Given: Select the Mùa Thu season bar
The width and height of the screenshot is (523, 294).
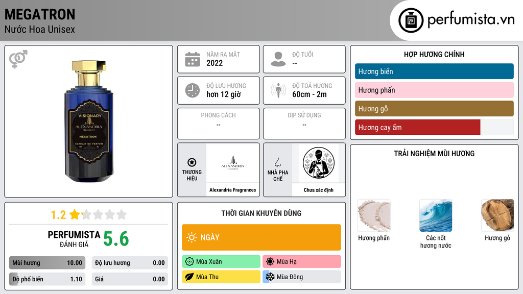Looking at the screenshot, I should 221,277.
